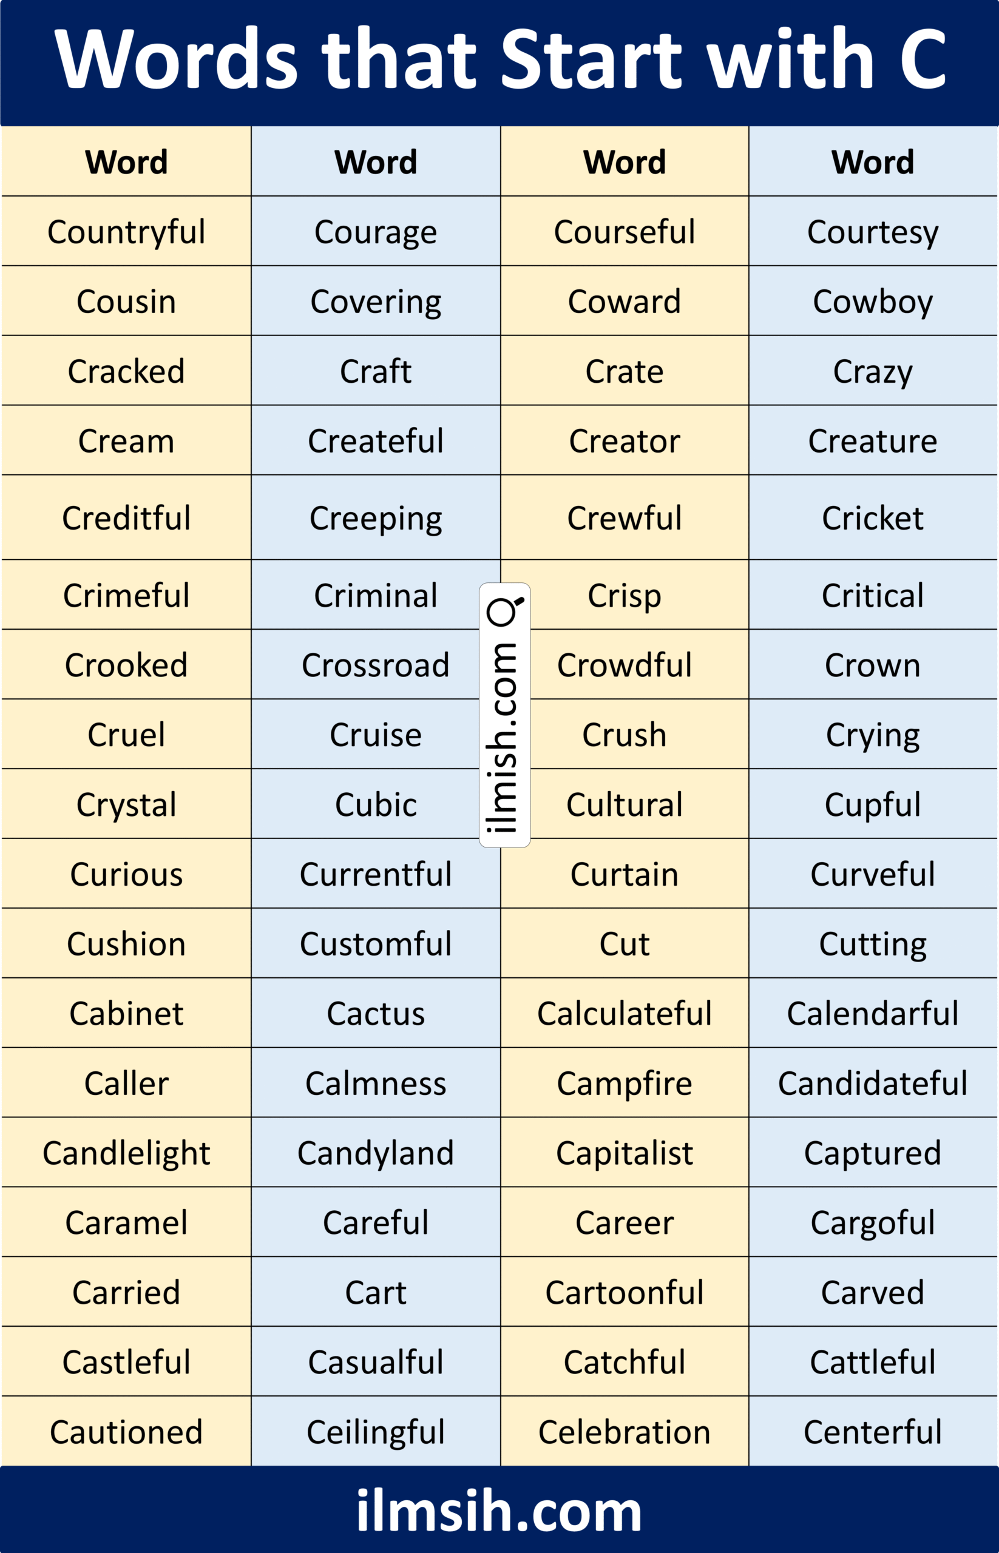Select the word 'Crystal'

tap(126, 804)
